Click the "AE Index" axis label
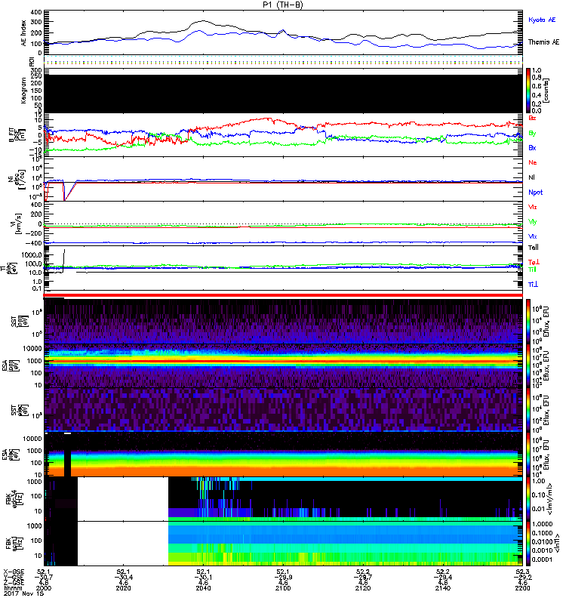 tap(24, 33)
